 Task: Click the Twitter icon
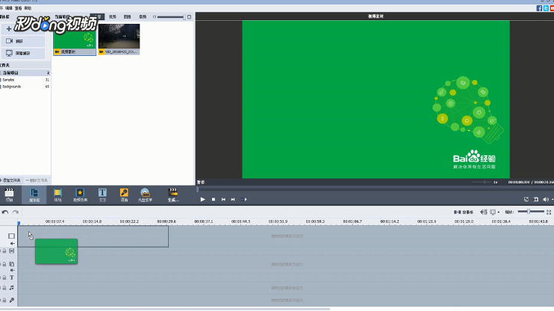click(x=546, y=8)
